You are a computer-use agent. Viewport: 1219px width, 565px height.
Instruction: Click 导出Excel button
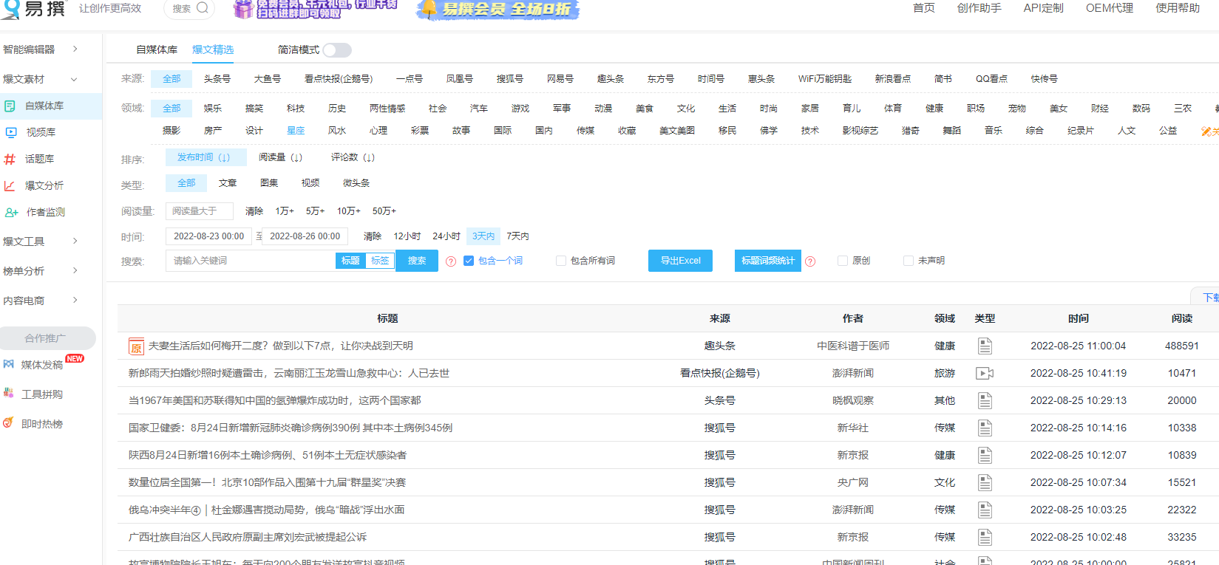pyautogui.click(x=680, y=261)
